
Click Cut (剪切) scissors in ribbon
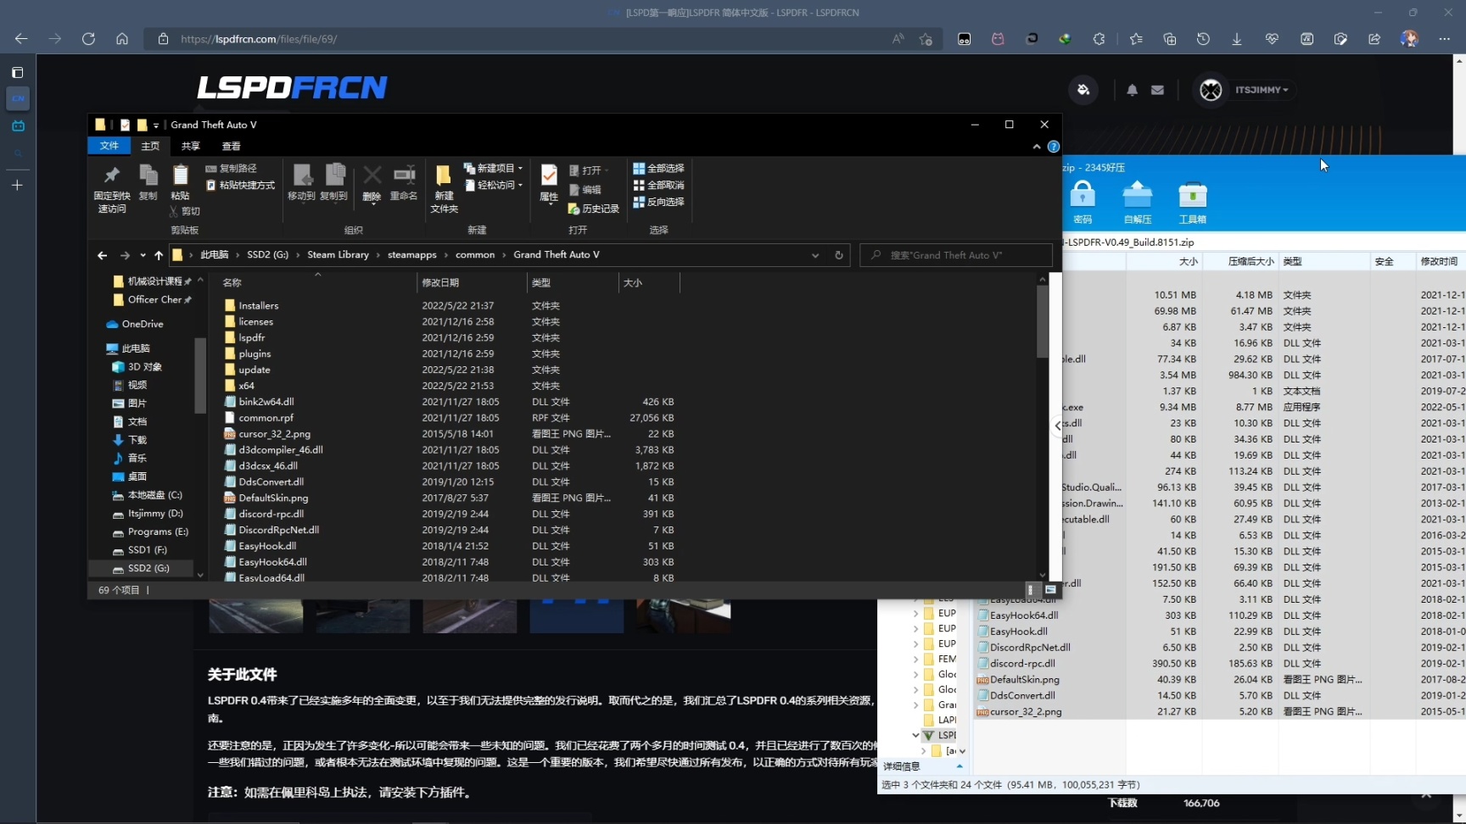[184, 211]
